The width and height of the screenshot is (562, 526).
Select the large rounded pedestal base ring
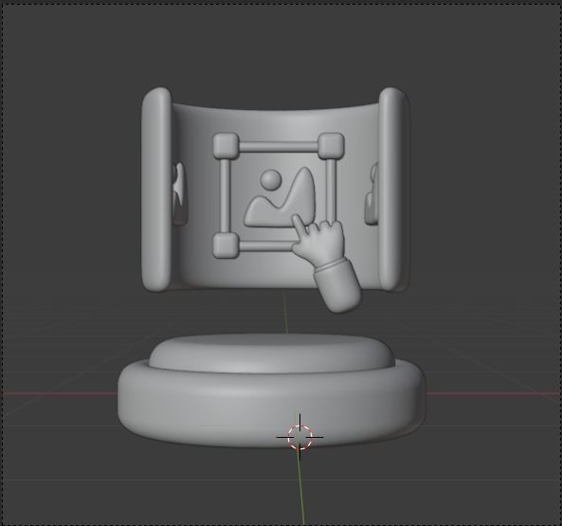coord(272,403)
